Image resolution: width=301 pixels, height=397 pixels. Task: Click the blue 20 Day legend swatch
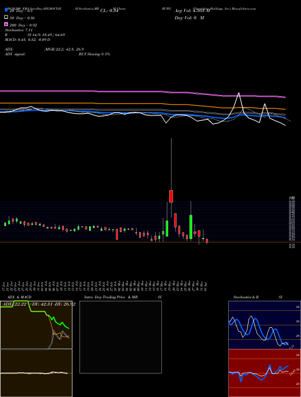point(7,10)
